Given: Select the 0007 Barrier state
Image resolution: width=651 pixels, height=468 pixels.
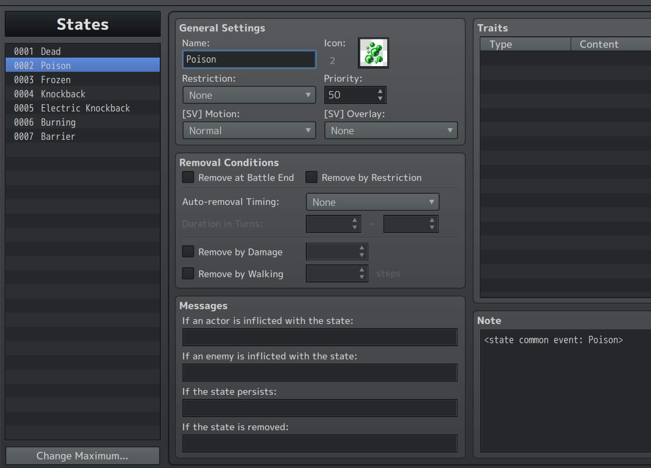Looking at the screenshot, I should pos(83,136).
